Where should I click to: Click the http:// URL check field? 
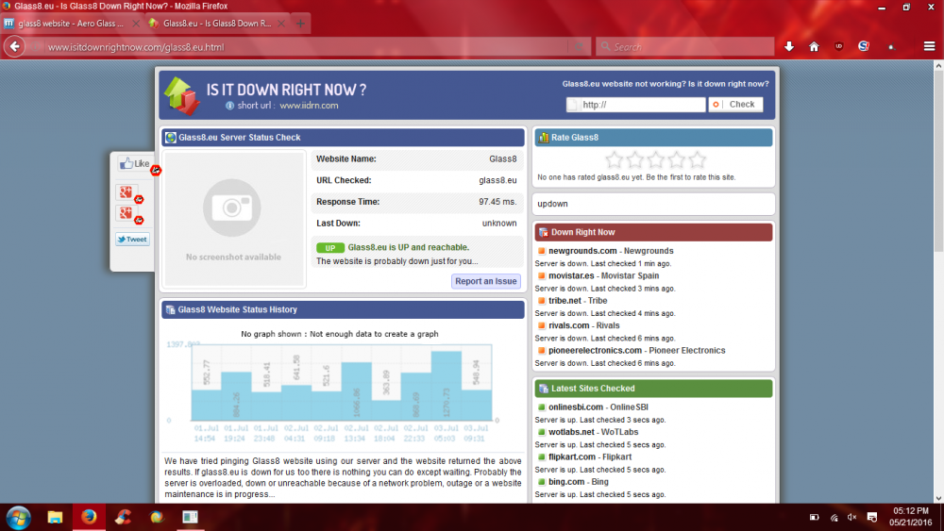[635, 105]
